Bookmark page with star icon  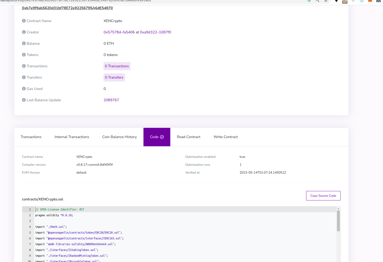click(x=326, y=1)
